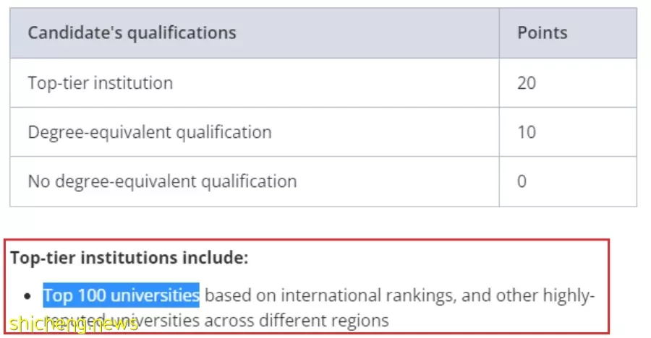Click the "Points" column header
The image size is (651, 338).
tap(568, 32)
